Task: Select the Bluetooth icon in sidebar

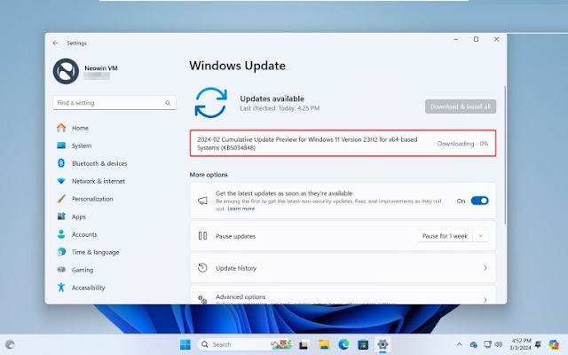Action: [61, 163]
